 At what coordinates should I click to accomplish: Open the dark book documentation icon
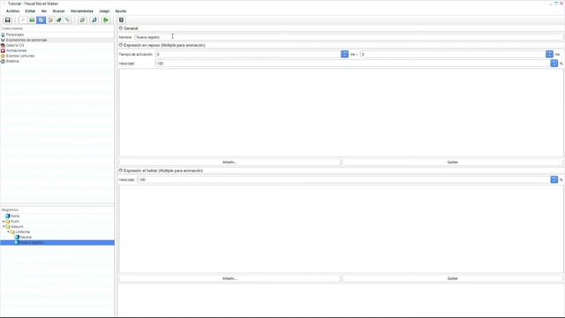tap(122, 20)
